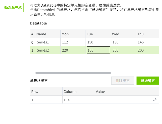Select the 动态单元格 tab
This screenshot has height=124, width=162.
(13, 8)
